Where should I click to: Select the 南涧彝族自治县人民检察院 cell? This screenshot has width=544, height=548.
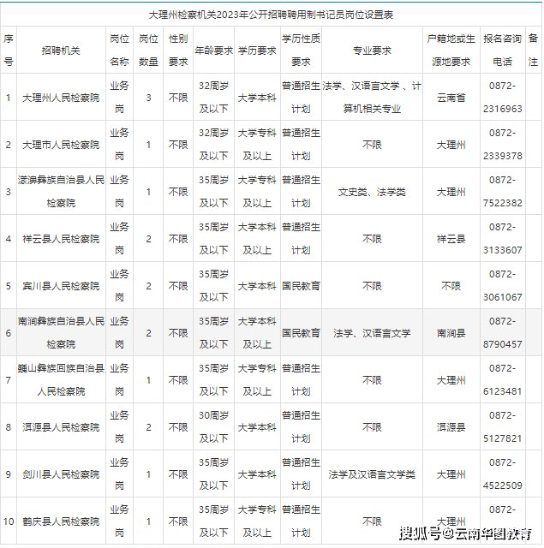pyautogui.click(x=61, y=333)
